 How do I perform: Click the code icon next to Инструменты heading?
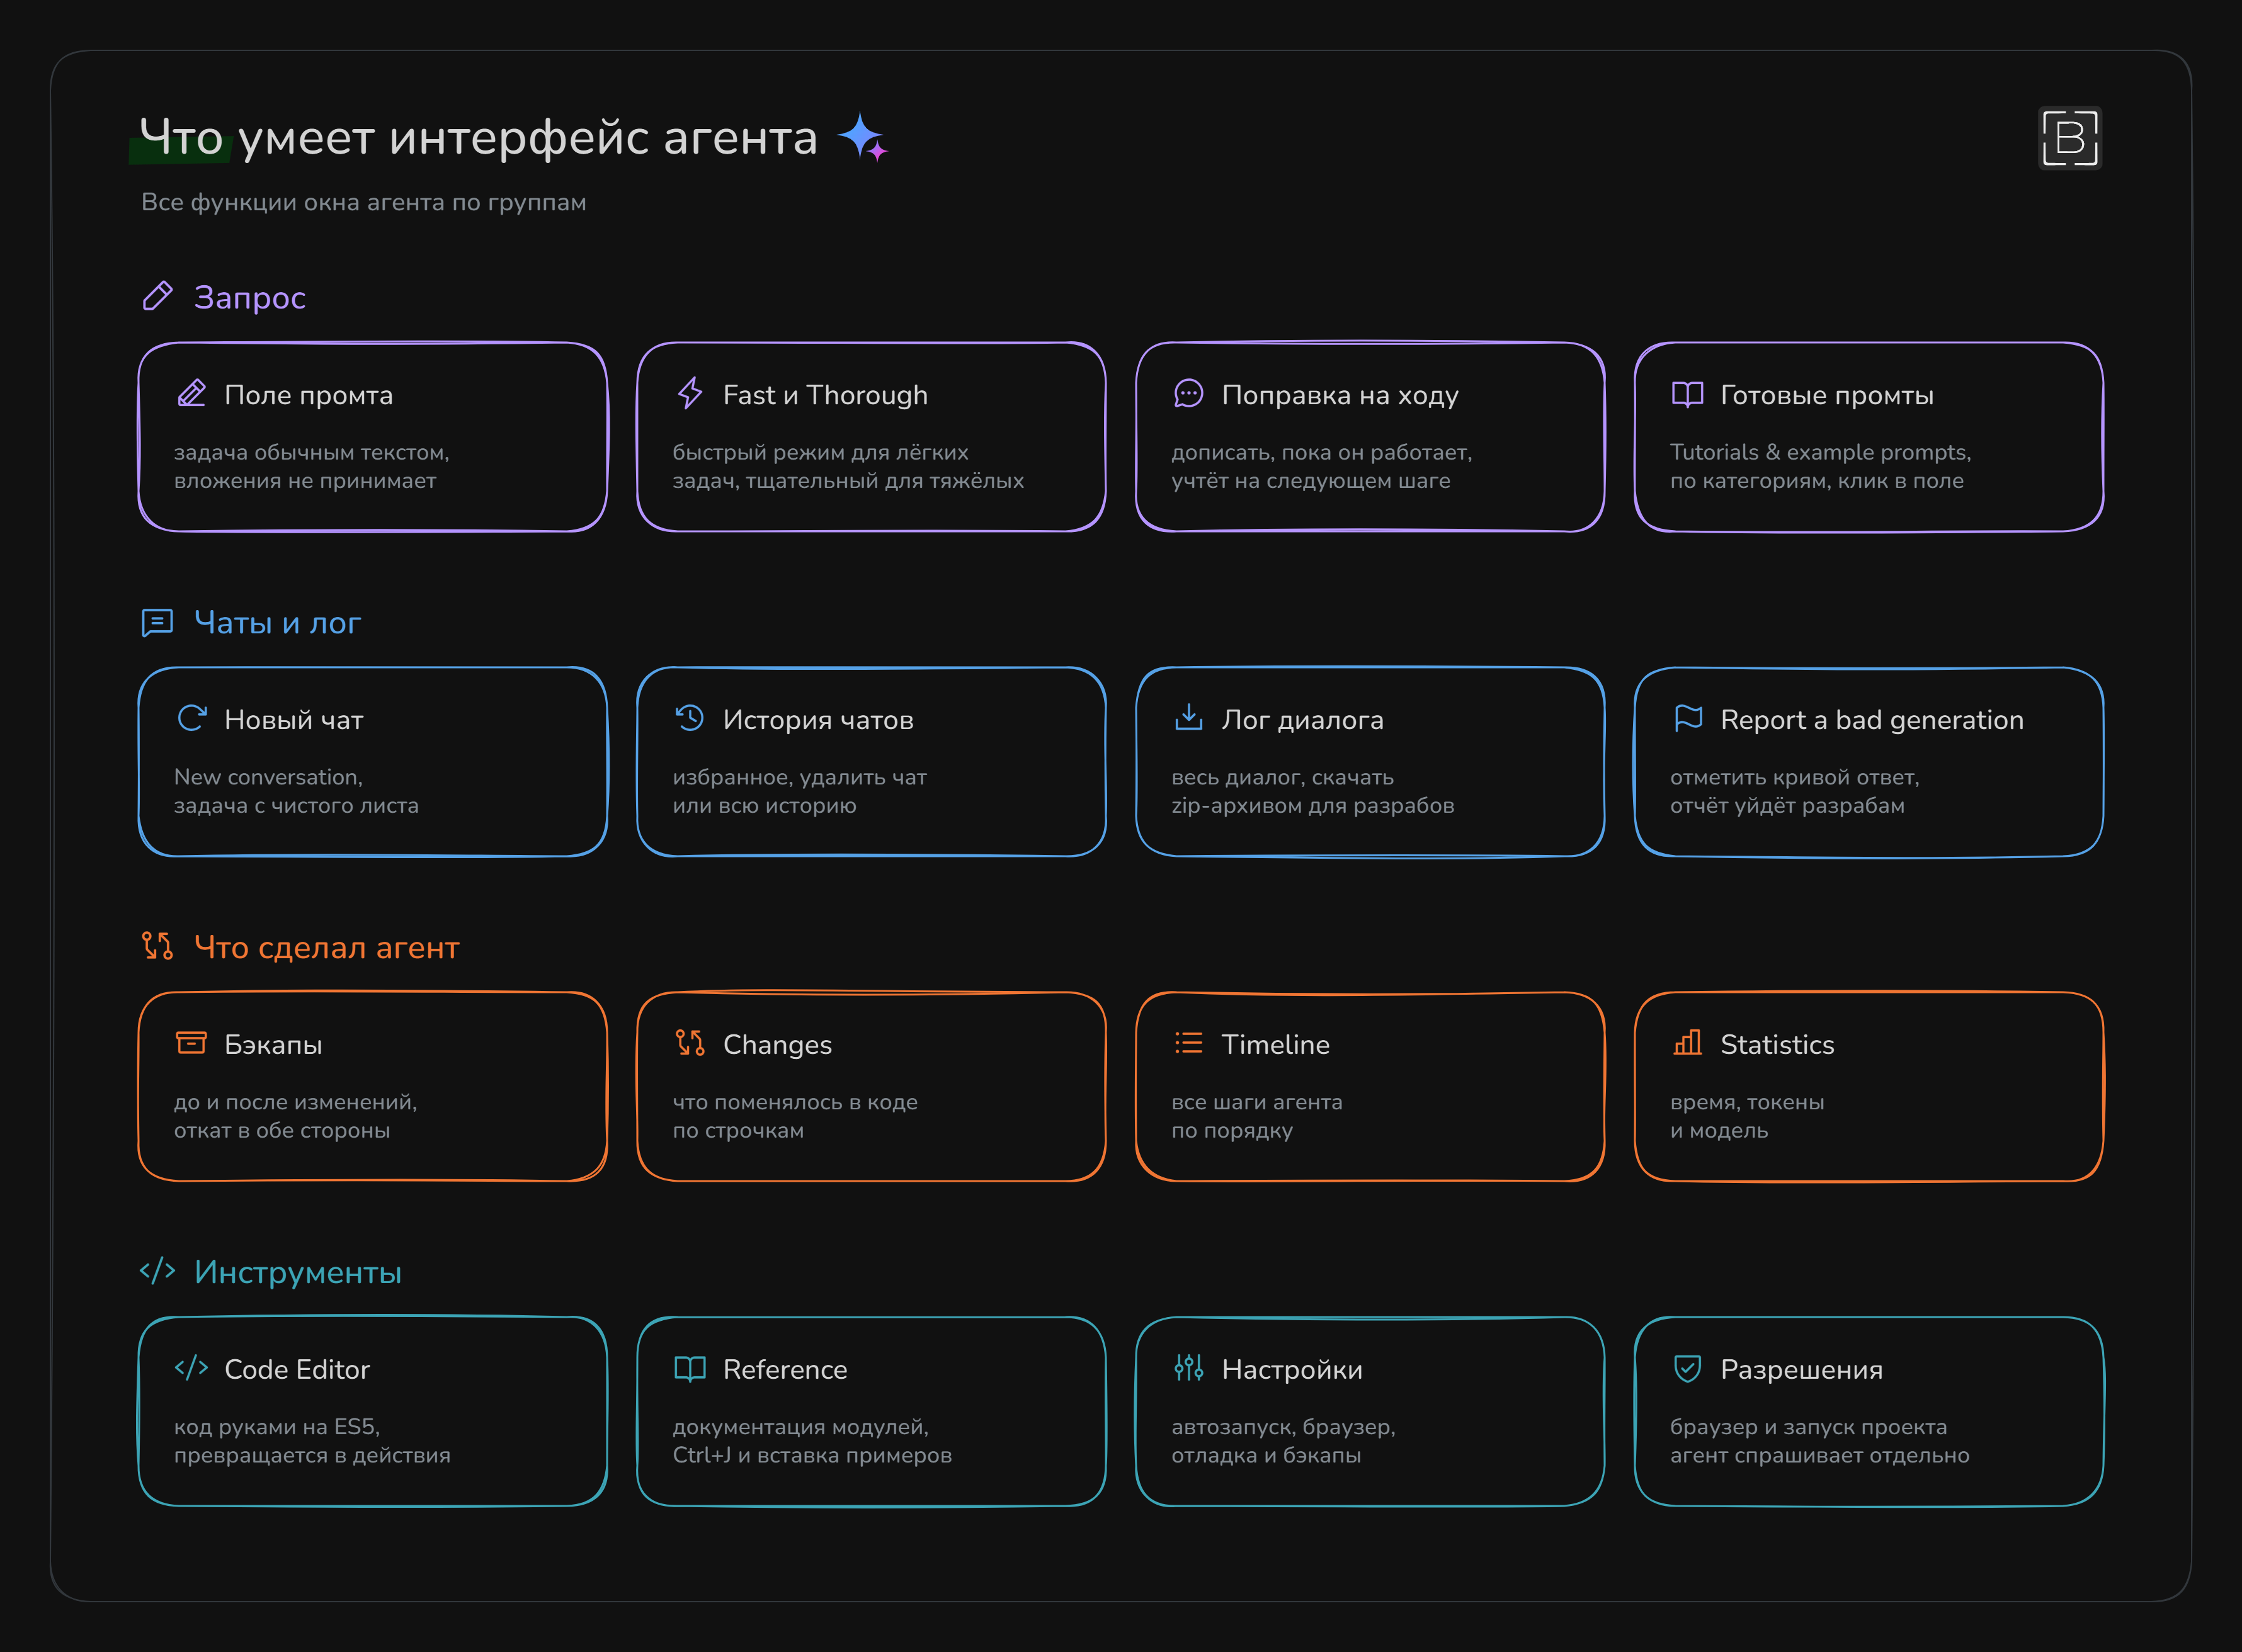pyautogui.click(x=157, y=1271)
